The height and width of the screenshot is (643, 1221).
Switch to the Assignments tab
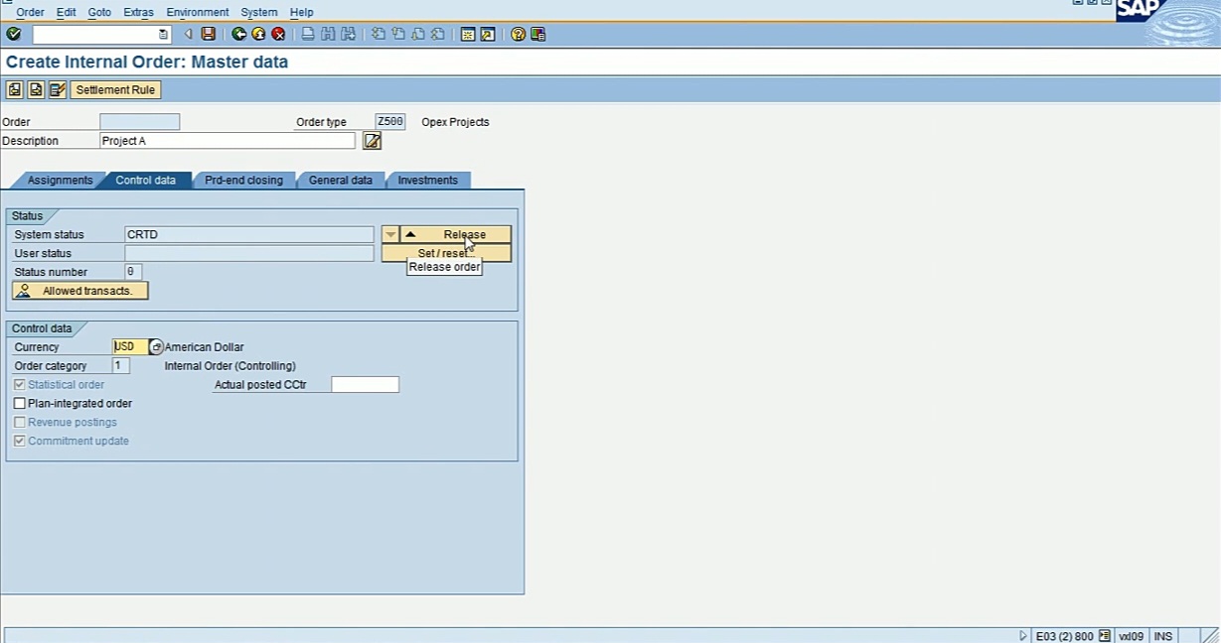coord(60,181)
